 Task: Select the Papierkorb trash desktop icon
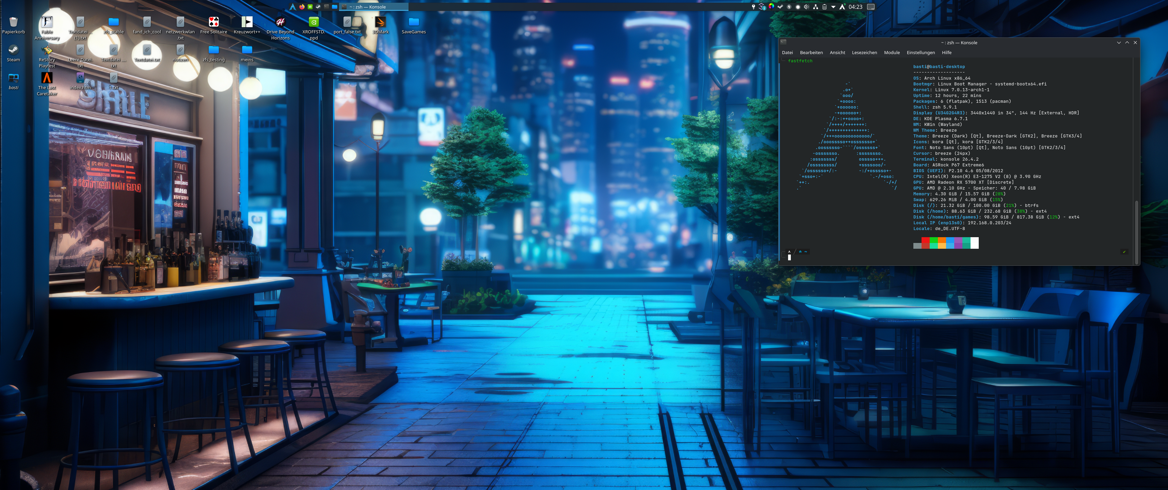14,26
